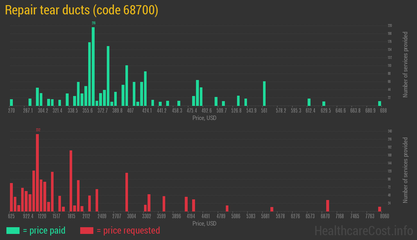The image size is (417, 240).
Task: Click the 240 value on the lower y-axis
Action: point(390,131)
